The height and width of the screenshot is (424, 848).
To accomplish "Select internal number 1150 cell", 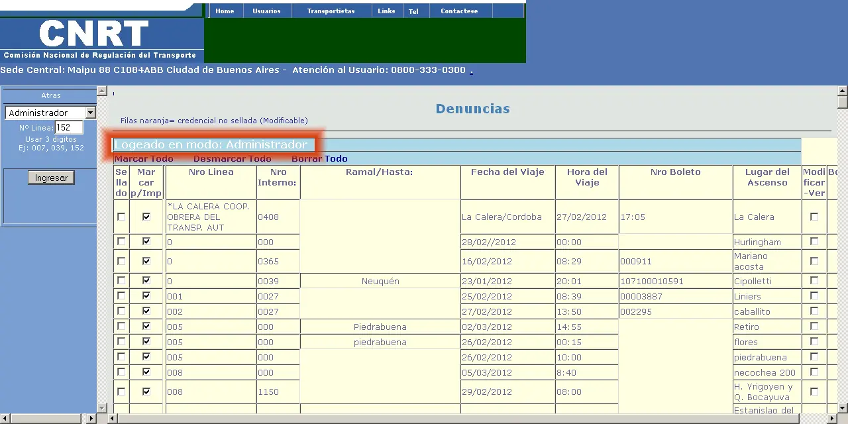I will [x=278, y=392].
